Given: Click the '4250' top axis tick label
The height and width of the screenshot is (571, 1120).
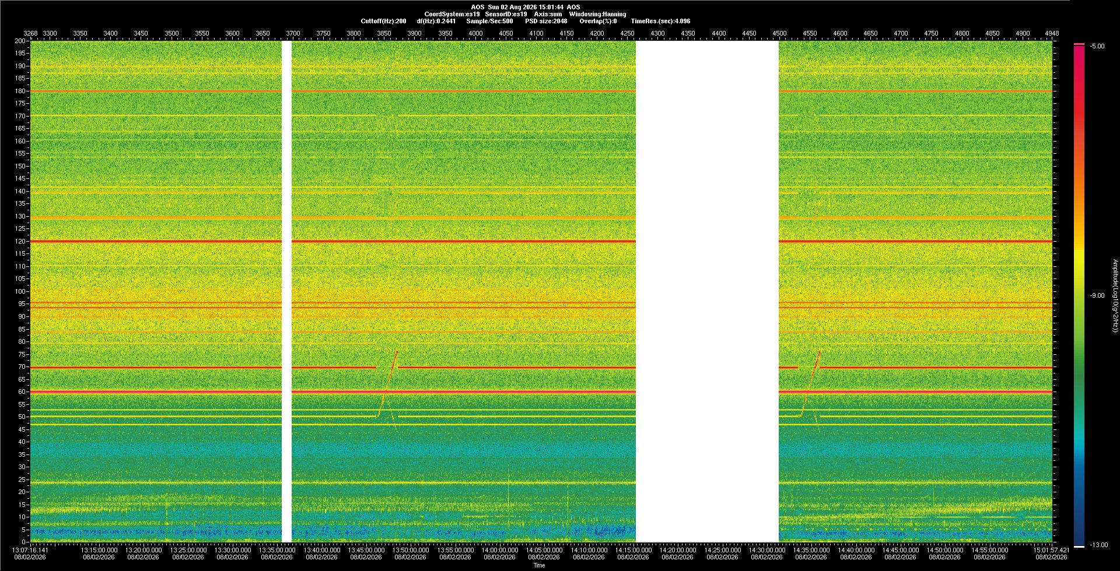Looking at the screenshot, I should [628, 33].
